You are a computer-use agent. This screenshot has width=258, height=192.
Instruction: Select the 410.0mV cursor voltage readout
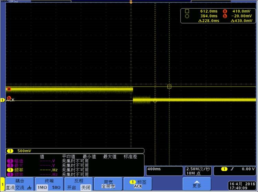pos(241,11)
